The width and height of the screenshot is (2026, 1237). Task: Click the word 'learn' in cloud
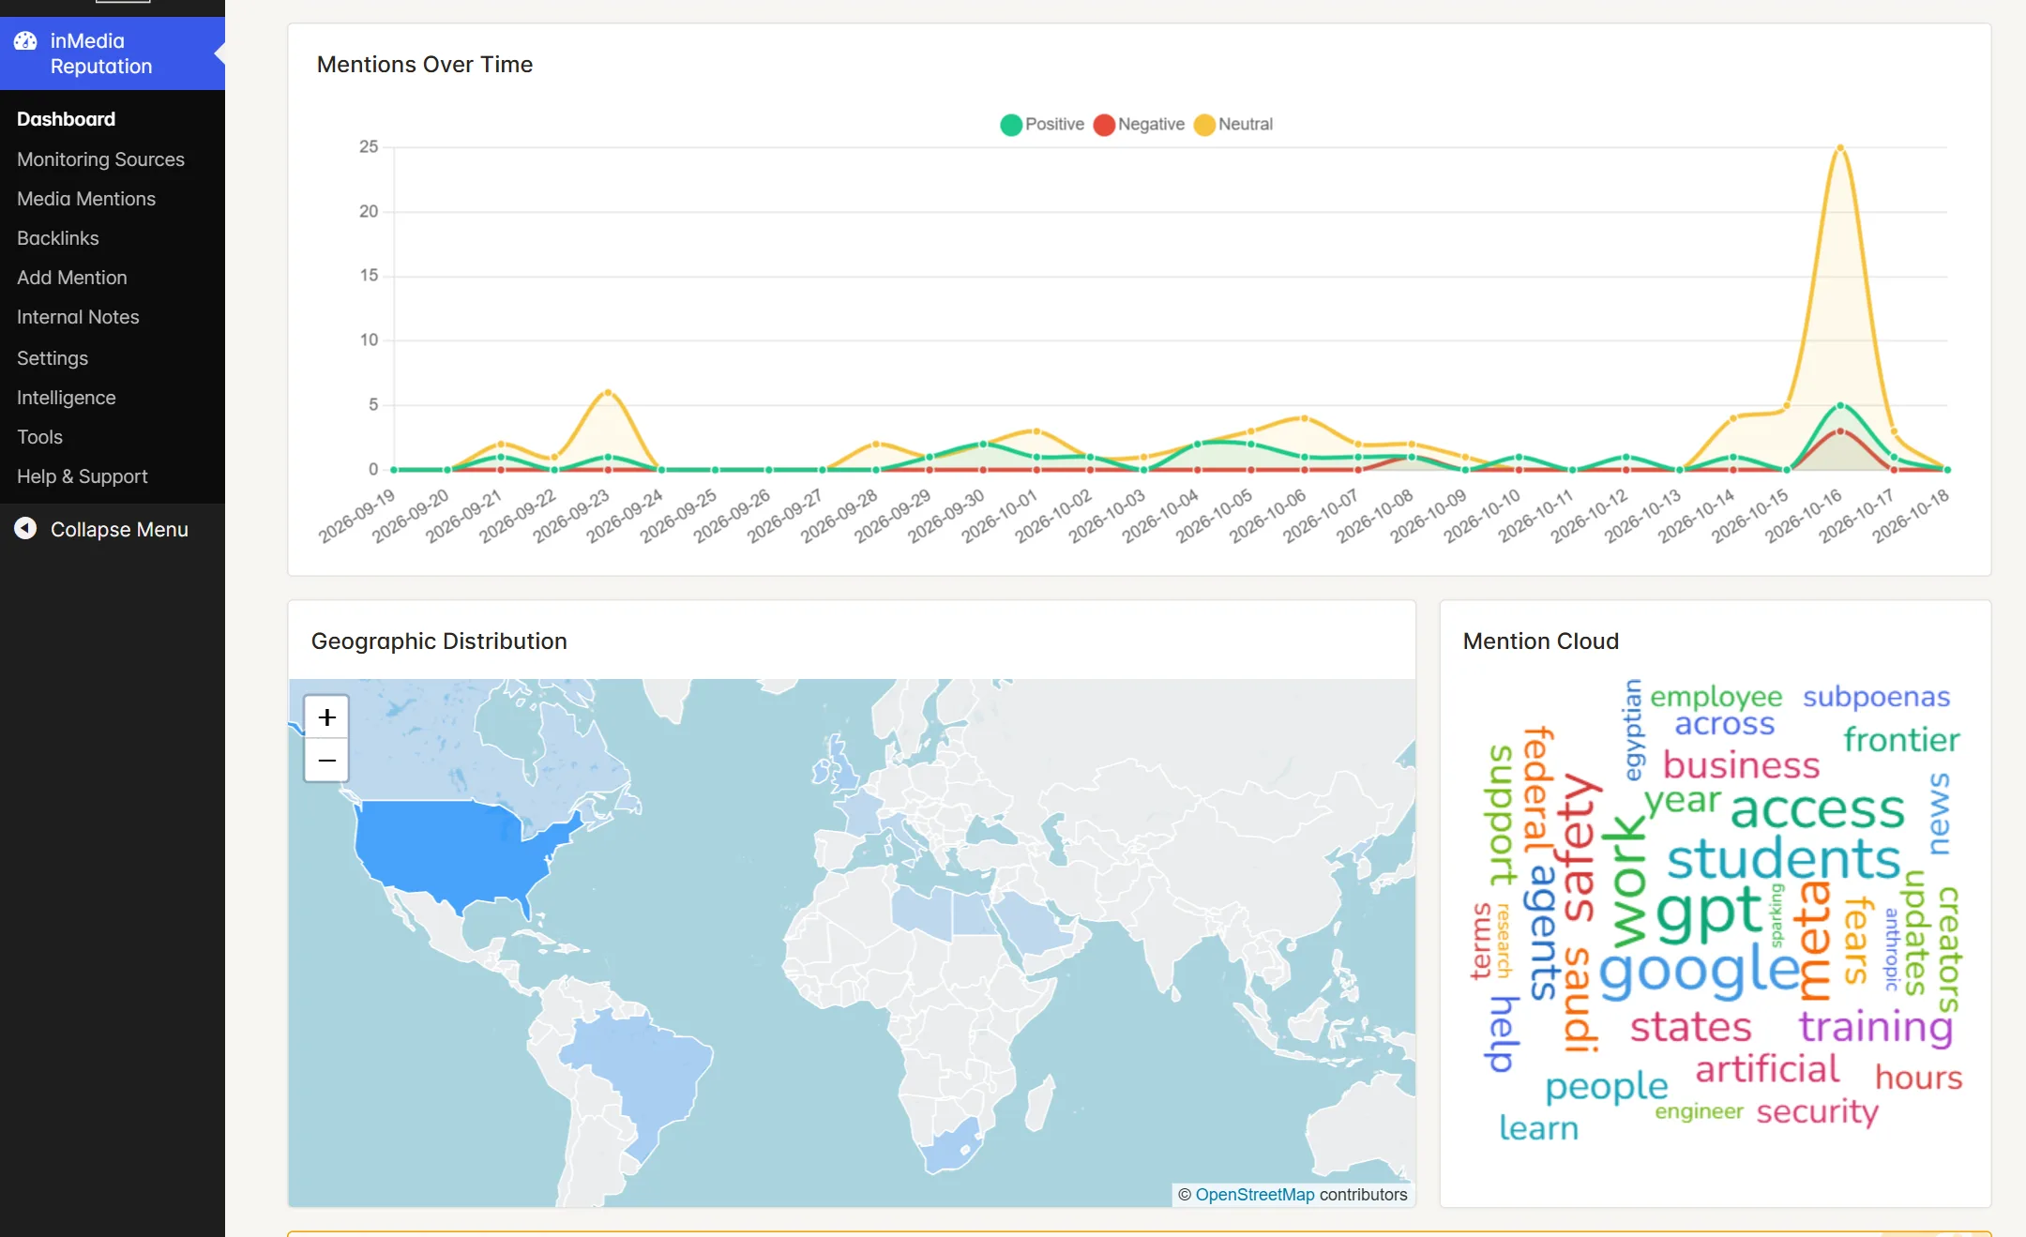(1538, 1127)
